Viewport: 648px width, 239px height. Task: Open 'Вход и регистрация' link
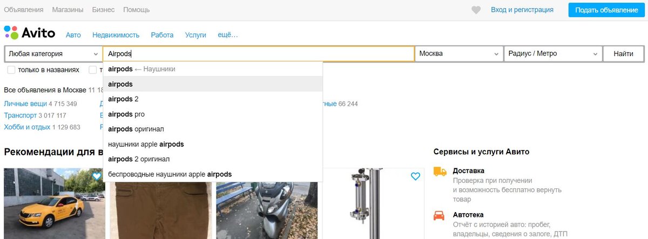pyautogui.click(x=522, y=10)
